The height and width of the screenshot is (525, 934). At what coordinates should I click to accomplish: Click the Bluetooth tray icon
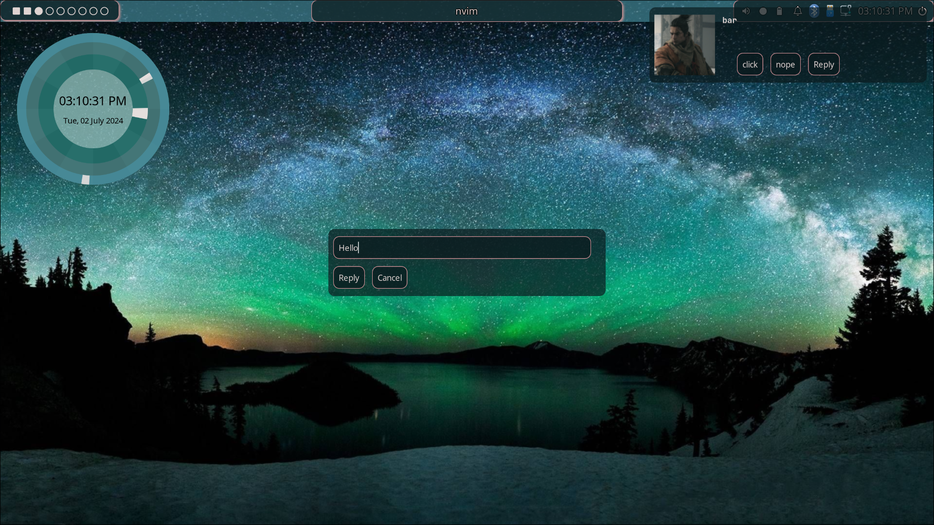coord(814,11)
